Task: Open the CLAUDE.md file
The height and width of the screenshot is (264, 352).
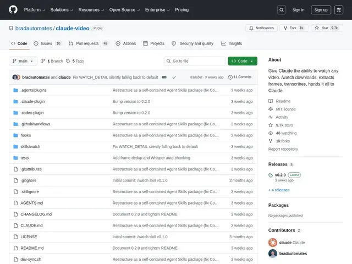Action: point(31,226)
